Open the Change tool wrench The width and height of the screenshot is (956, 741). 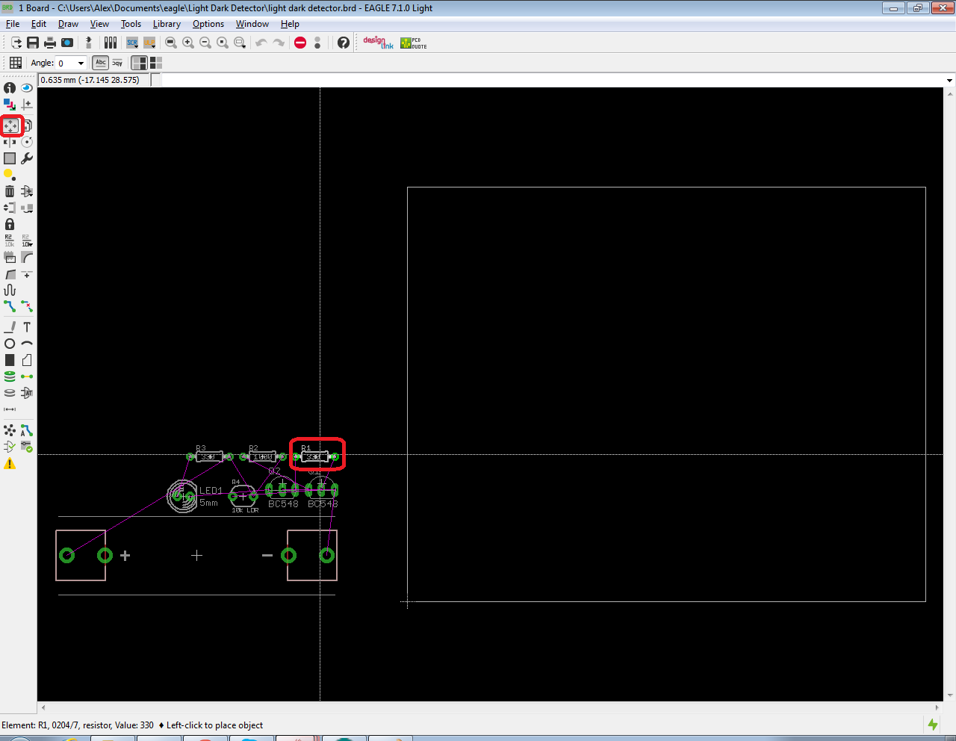click(27, 158)
